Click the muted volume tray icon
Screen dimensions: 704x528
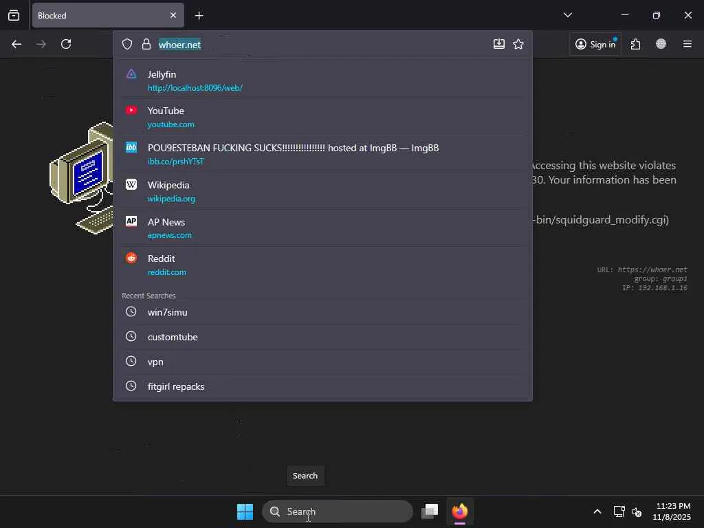[636, 511]
